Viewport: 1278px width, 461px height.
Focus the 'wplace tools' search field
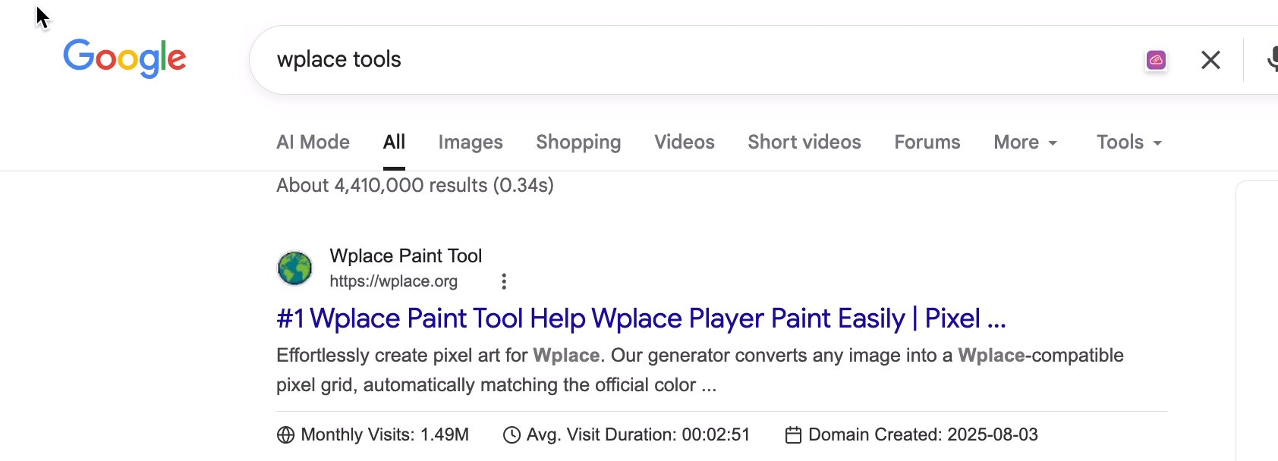pyautogui.click(x=683, y=60)
